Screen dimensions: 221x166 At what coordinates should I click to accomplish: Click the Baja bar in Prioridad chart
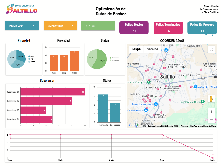(x=64, y=63)
